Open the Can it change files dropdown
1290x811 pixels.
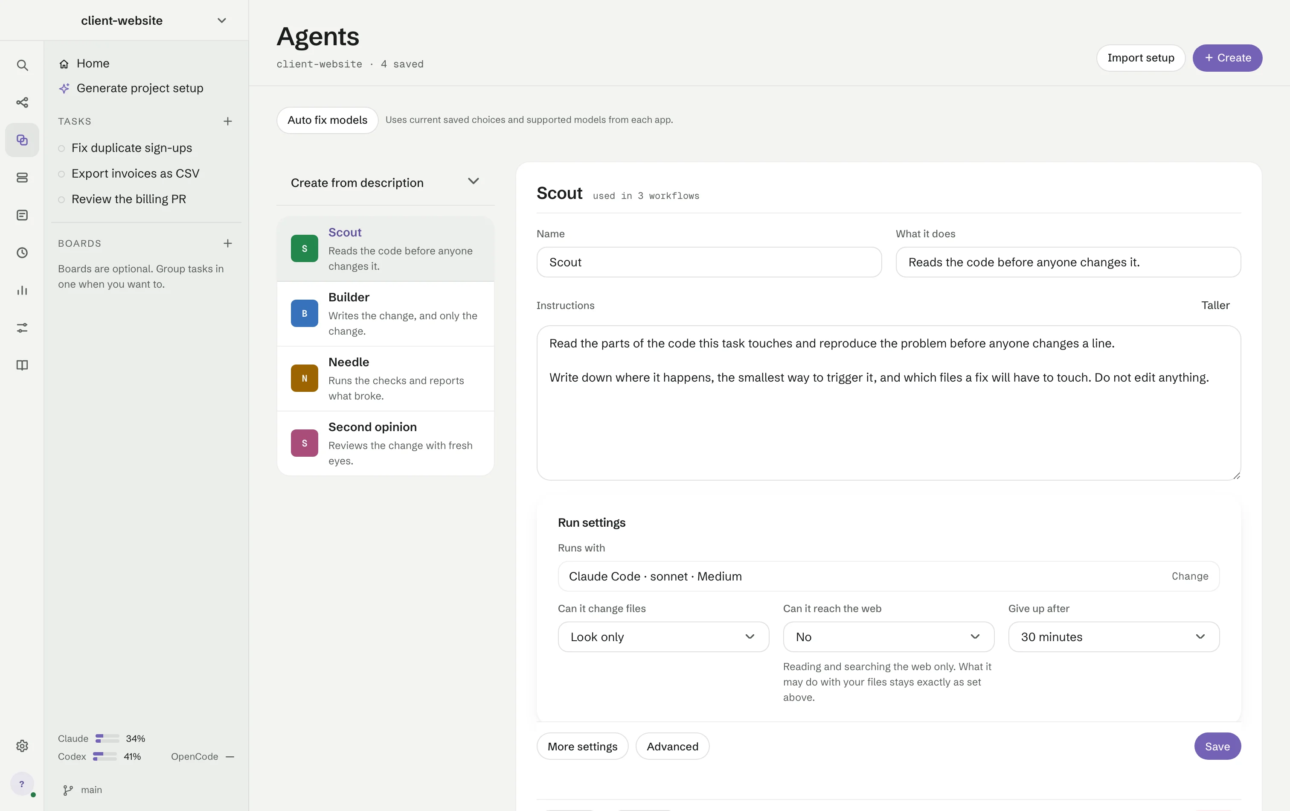point(663,637)
